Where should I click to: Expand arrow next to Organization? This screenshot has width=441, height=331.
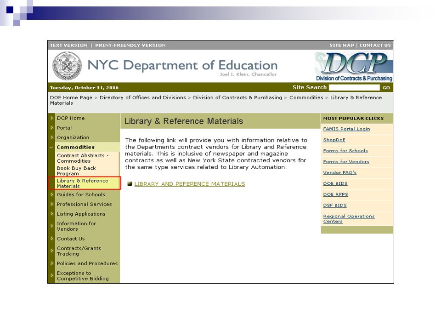pyautogui.click(x=51, y=137)
